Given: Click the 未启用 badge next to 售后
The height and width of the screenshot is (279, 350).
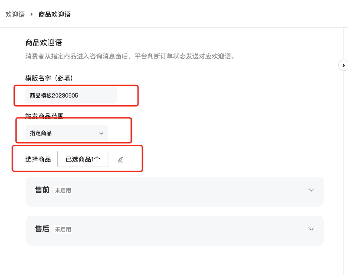Looking at the screenshot, I should tap(63, 230).
